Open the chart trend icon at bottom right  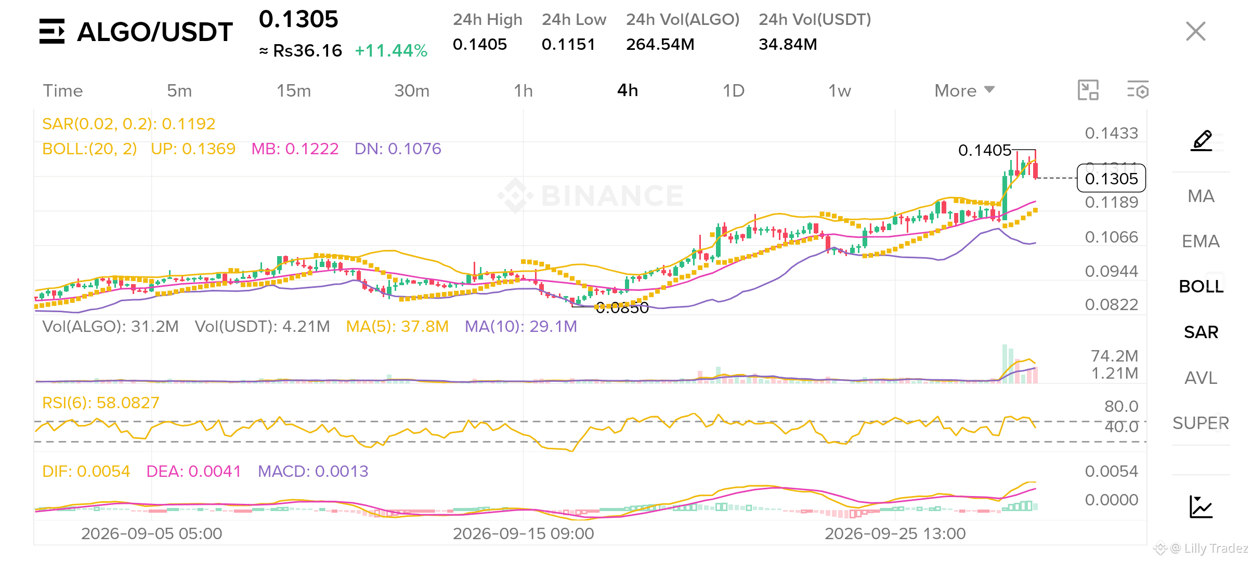coord(1201,506)
